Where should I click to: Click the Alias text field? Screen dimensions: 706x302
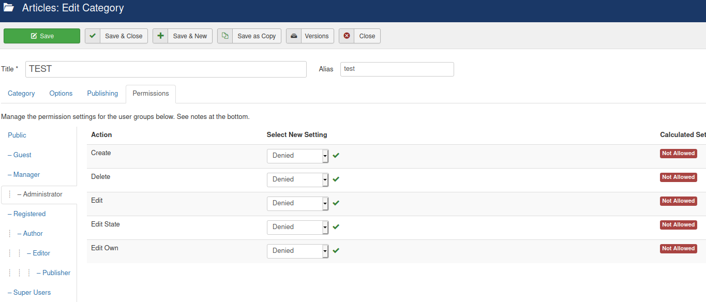pyautogui.click(x=397, y=69)
